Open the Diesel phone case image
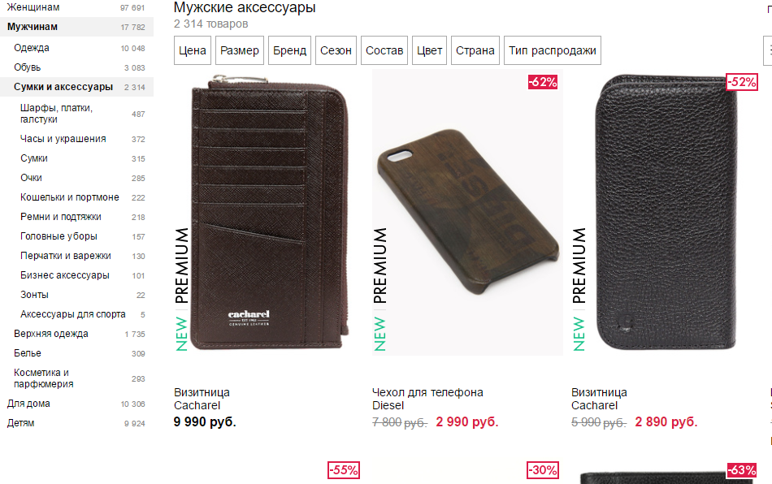The image size is (772, 484). click(x=468, y=213)
